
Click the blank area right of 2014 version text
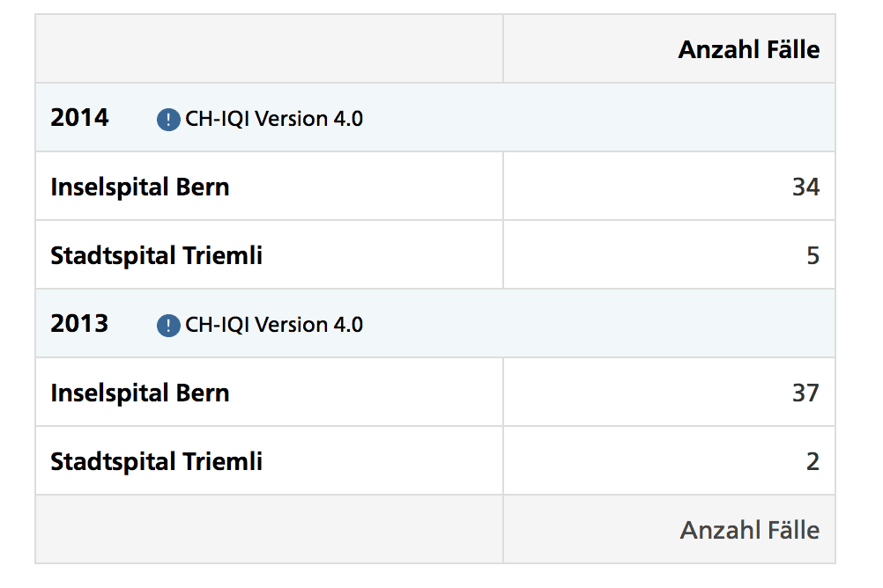599,119
